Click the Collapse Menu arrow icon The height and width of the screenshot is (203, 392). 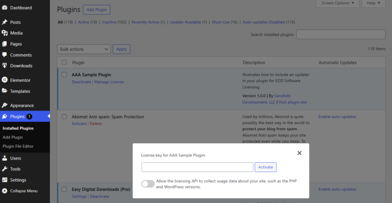[x=5, y=191]
